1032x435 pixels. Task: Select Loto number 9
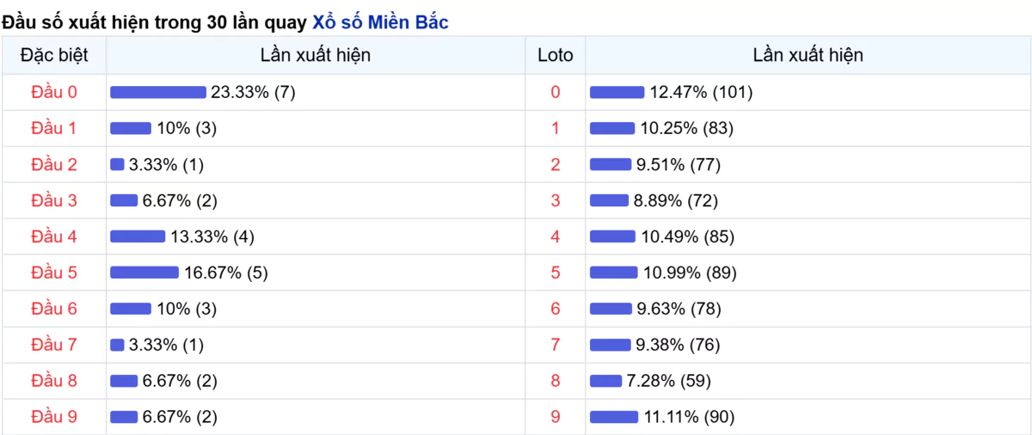[556, 417]
